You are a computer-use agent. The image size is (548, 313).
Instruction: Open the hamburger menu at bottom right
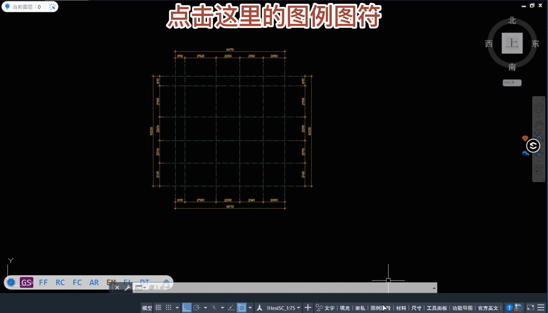540,307
